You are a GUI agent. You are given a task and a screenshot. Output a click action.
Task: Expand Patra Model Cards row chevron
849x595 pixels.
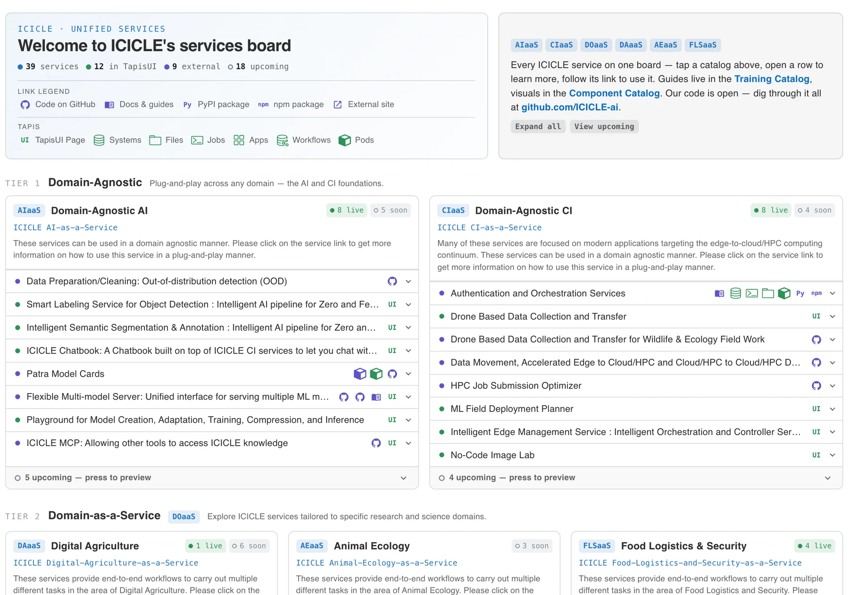click(x=408, y=374)
